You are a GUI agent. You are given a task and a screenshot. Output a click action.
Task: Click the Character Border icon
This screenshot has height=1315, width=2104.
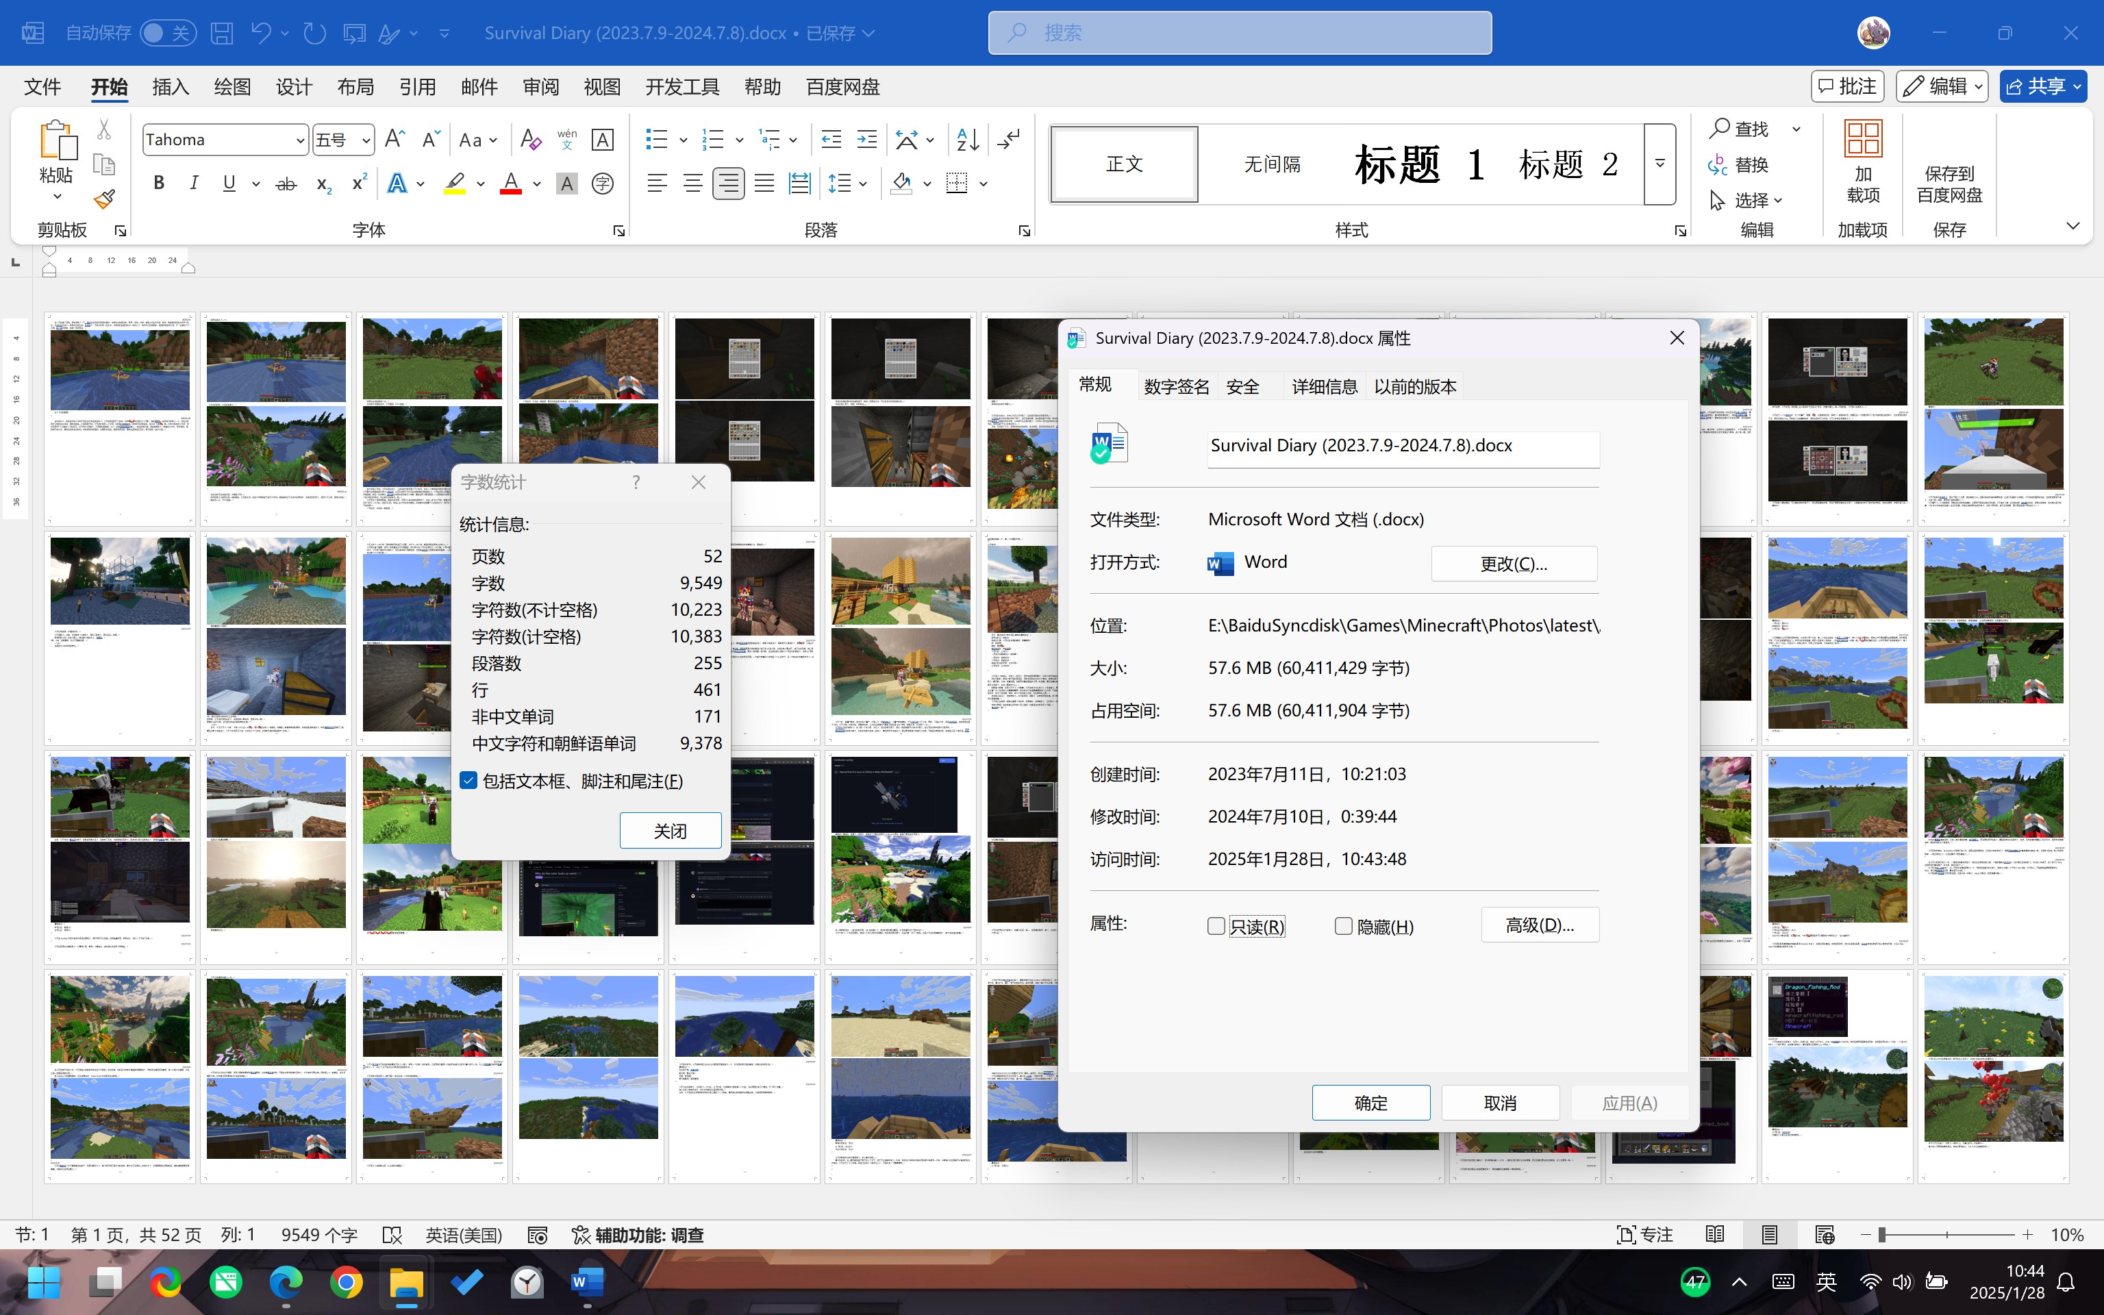click(603, 139)
